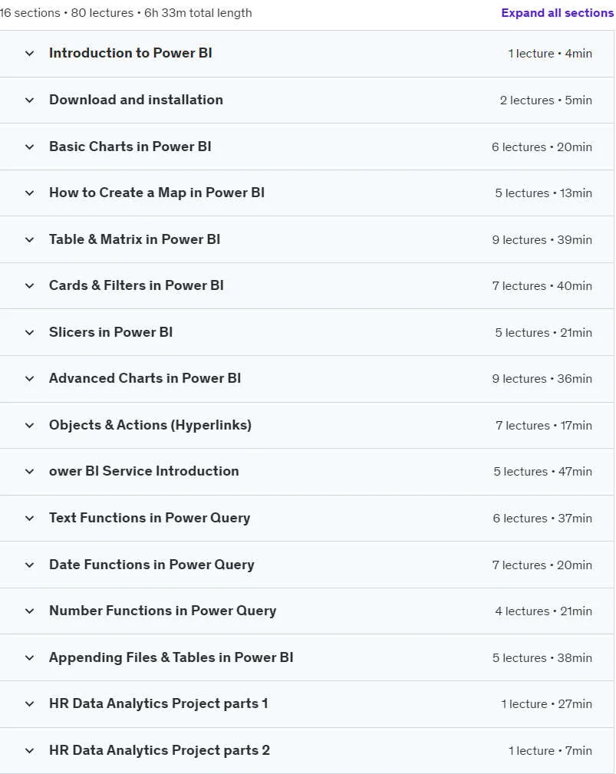
Task: Expand all sections link
Action: pyautogui.click(x=557, y=13)
